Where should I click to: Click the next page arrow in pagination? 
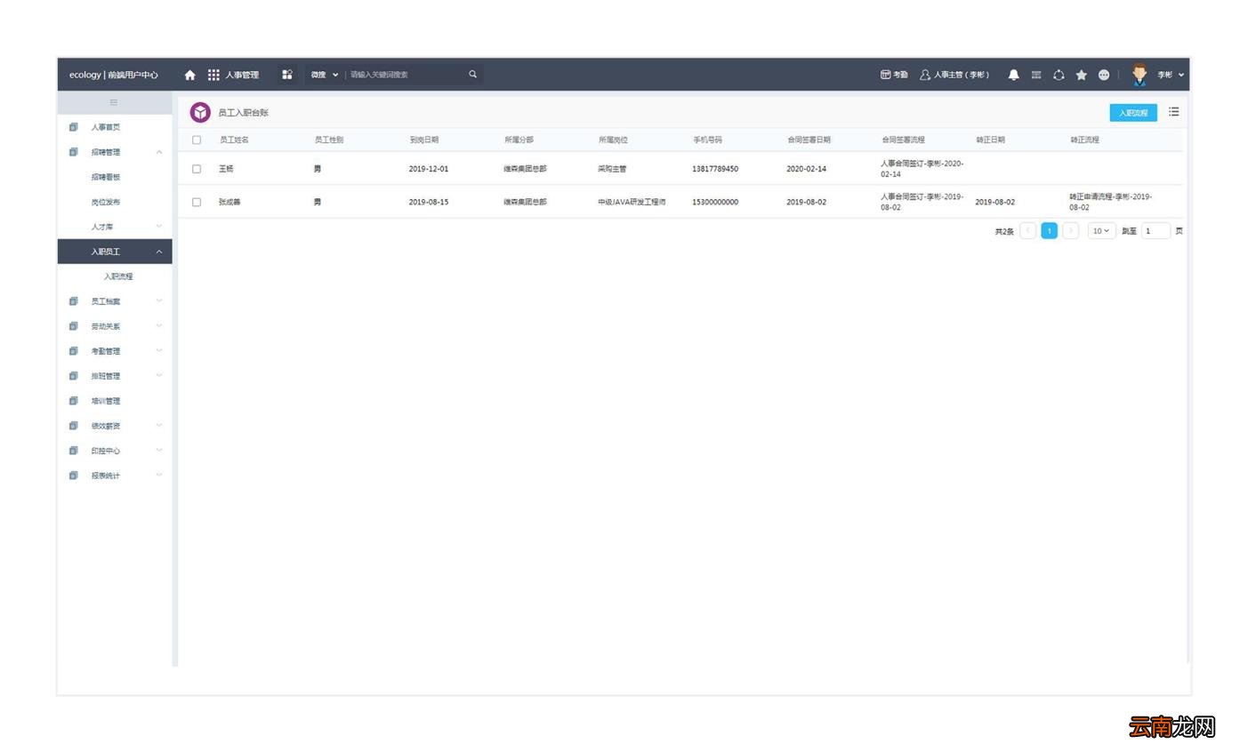[1071, 231]
